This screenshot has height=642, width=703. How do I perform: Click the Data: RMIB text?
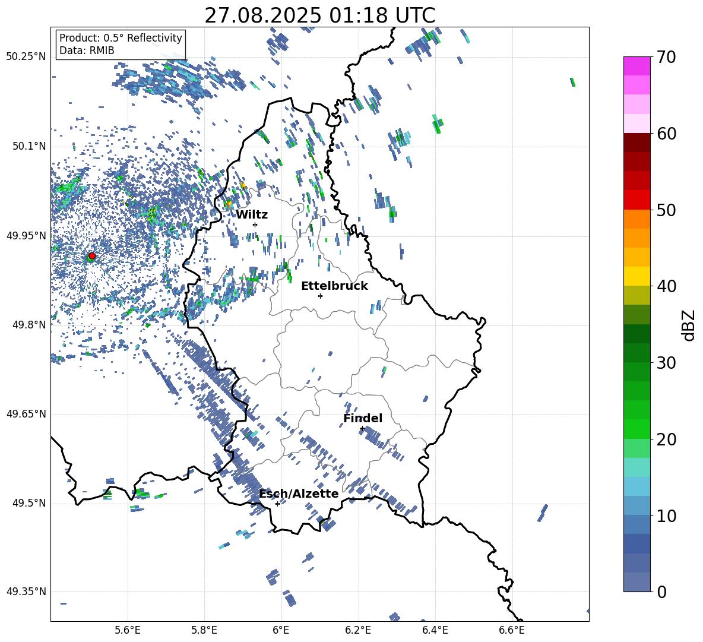pyautogui.click(x=87, y=50)
